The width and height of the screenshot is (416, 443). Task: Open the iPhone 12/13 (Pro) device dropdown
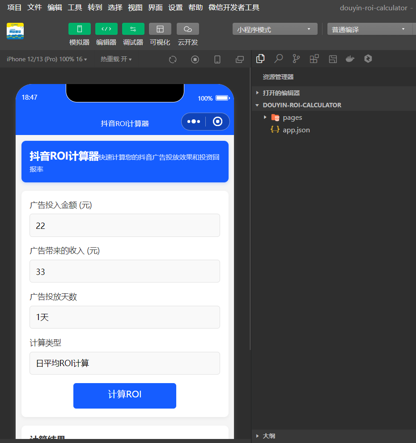[x=47, y=59]
